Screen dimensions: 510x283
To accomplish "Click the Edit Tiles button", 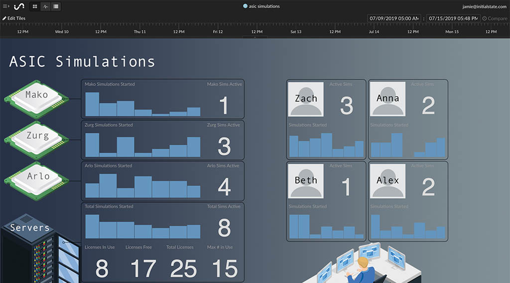I will point(14,18).
